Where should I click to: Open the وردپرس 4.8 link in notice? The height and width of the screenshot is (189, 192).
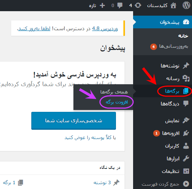click(105, 29)
